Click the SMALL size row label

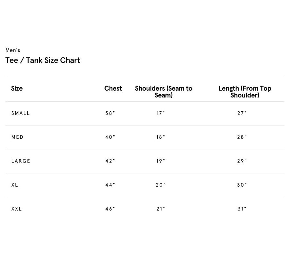point(21,113)
